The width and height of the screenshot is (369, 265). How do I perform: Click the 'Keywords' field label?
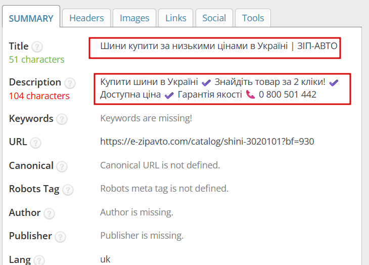click(31, 119)
